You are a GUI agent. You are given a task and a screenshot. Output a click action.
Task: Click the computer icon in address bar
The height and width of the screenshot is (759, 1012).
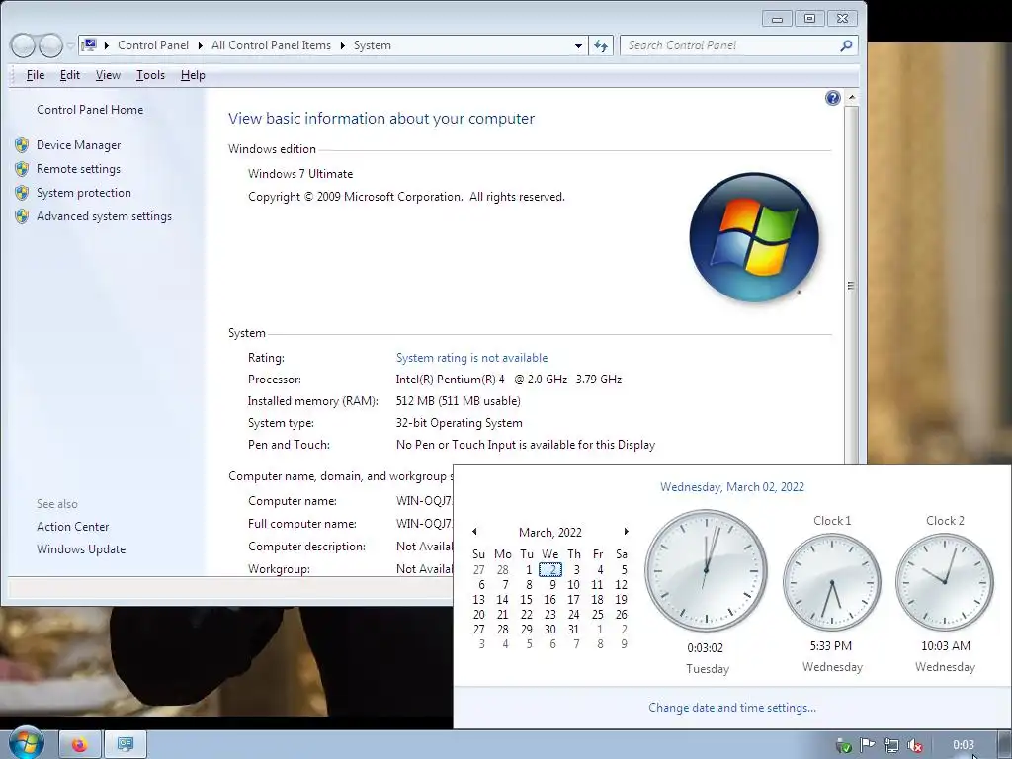(89, 45)
